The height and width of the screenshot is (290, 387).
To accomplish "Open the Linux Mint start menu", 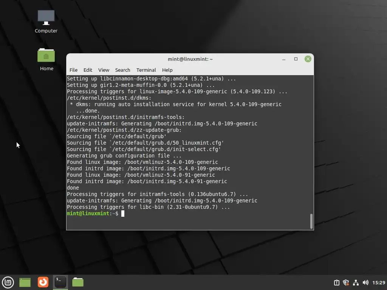I will 8,282.
